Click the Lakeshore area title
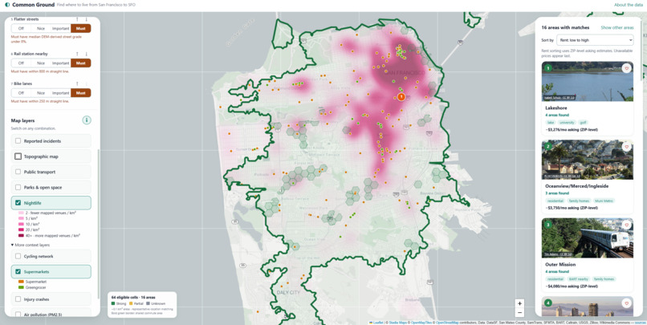 [x=555, y=108]
